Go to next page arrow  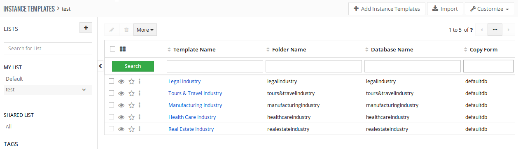point(508,30)
